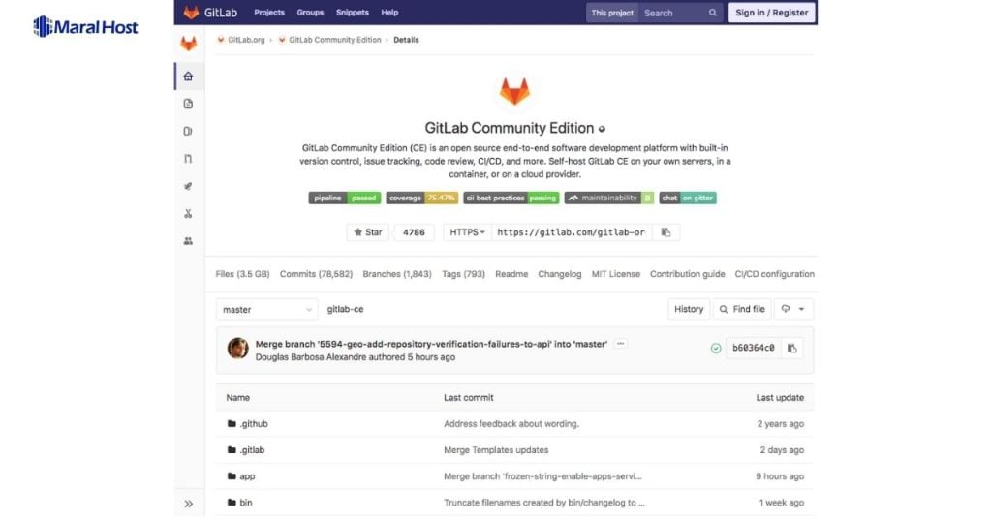This screenshot has width=992, height=521.
Task: Open the HTTPS protocol dropdown
Action: (467, 232)
